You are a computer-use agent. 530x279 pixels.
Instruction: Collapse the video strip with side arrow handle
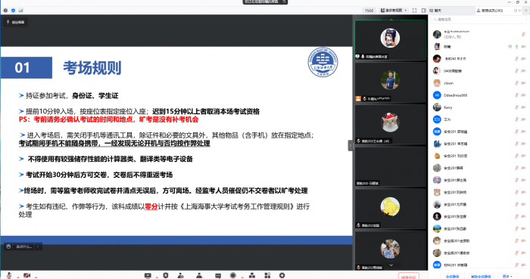click(351, 145)
